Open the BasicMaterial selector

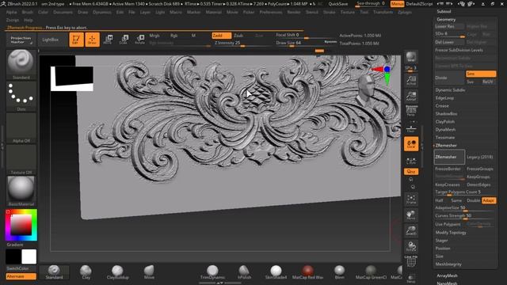pyautogui.click(x=21, y=192)
